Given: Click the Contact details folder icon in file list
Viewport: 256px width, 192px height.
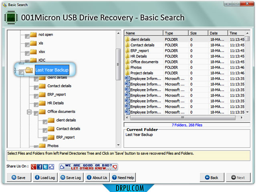Looking at the screenshot, I should [x=127, y=45].
